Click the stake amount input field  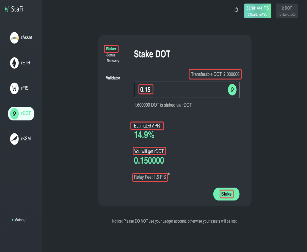[187, 90]
